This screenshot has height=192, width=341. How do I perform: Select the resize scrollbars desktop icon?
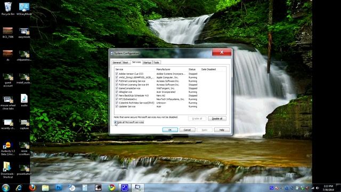click(24, 149)
